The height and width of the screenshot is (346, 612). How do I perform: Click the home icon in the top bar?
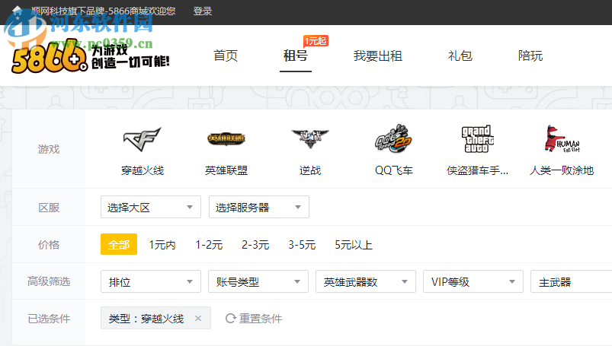click(18, 11)
